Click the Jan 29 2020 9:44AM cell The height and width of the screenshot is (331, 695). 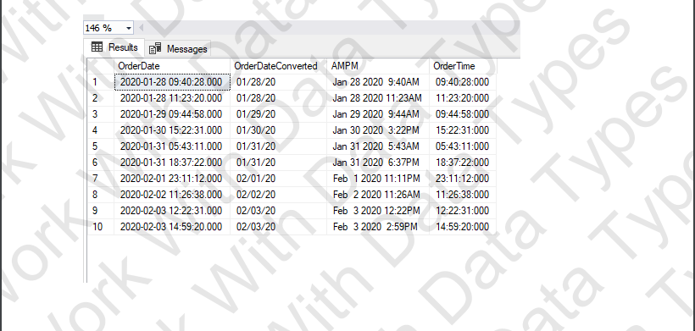point(378,114)
